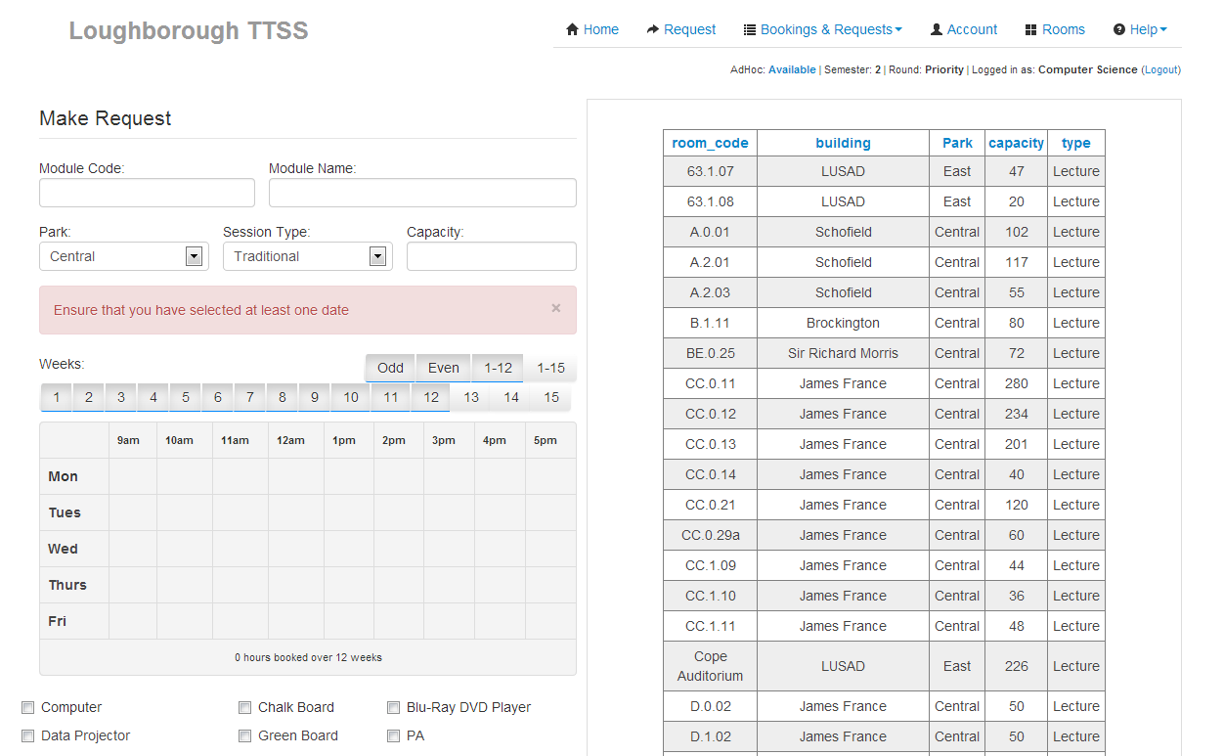Click the Help question mark icon

(x=1119, y=29)
